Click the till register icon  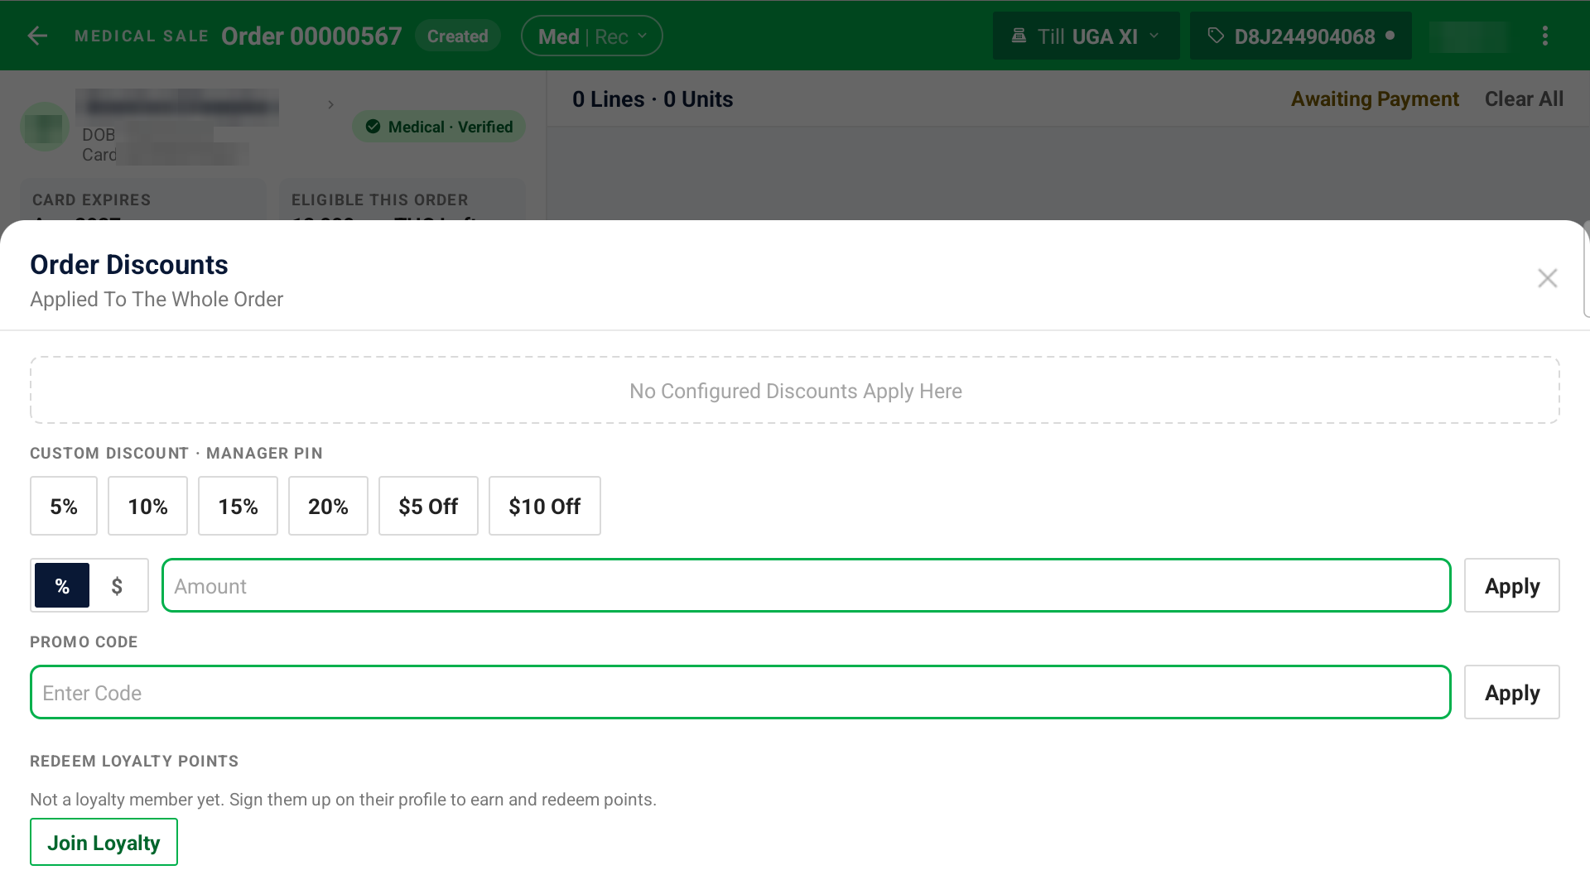(x=1019, y=36)
